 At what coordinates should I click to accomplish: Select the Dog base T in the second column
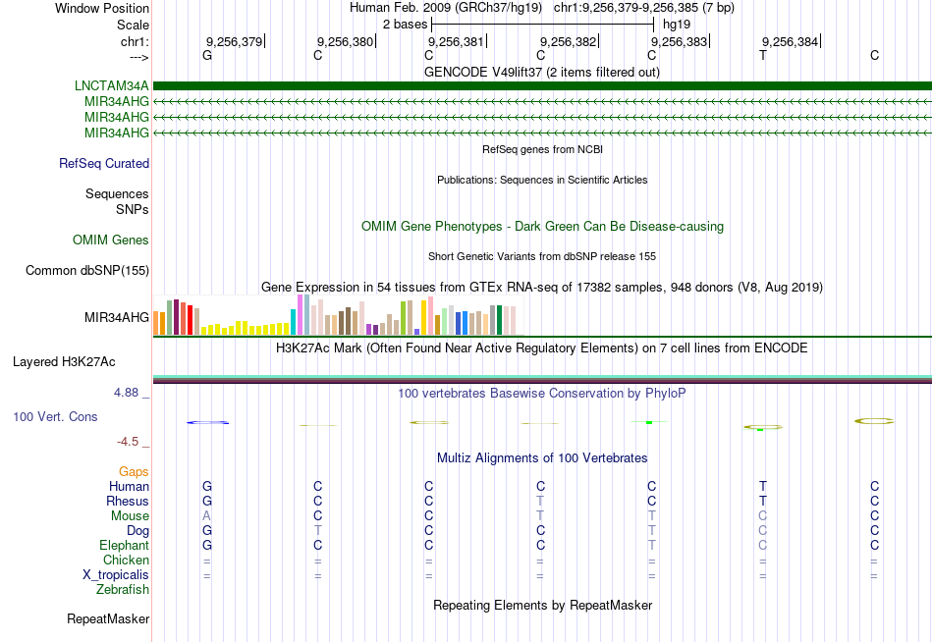(x=318, y=530)
